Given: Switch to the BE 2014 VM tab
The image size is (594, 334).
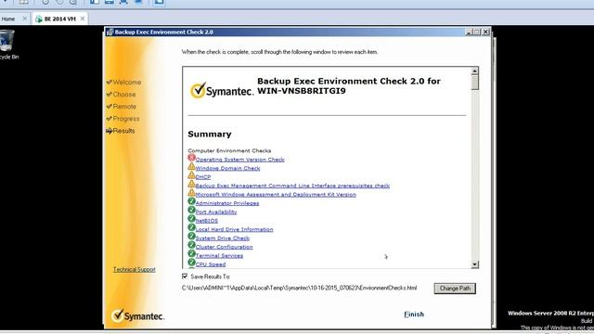Looking at the screenshot, I should point(59,19).
